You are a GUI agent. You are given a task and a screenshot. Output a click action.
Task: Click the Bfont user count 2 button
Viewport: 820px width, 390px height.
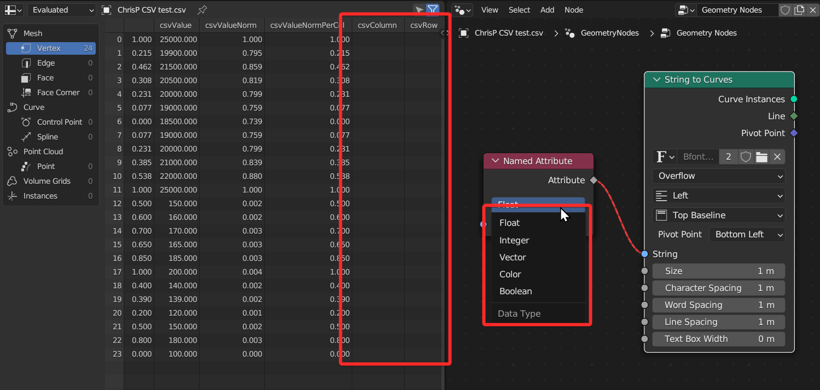(x=728, y=157)
